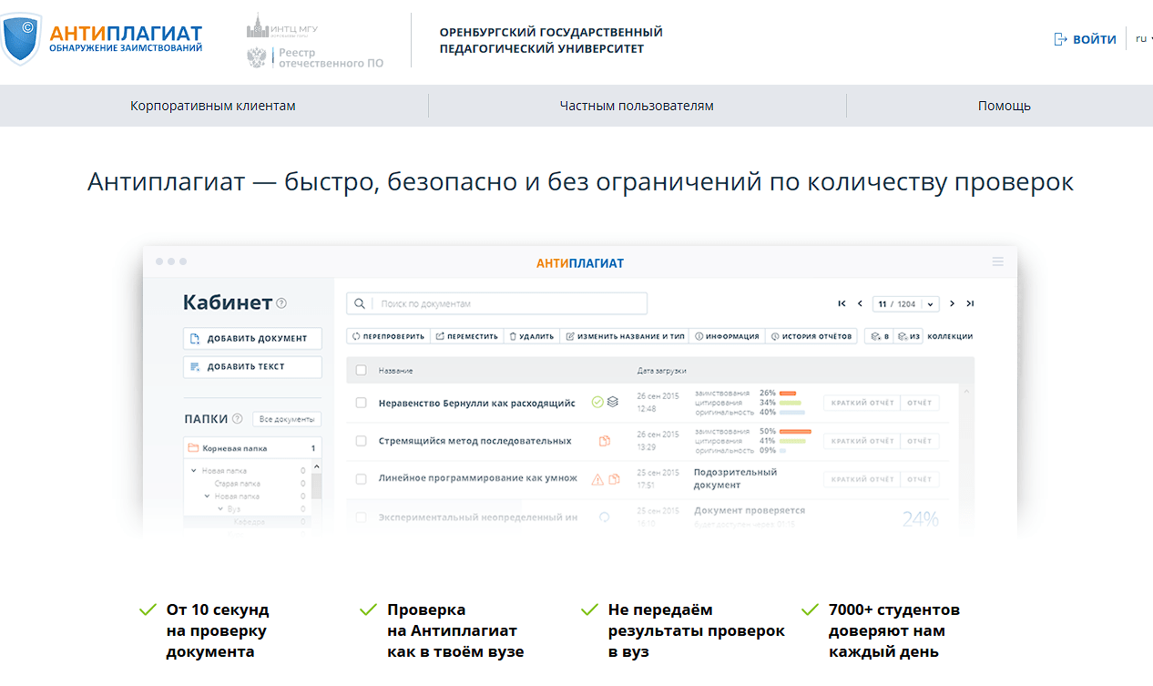
Task: Open document Неравенство Бернулли как расходящийс
Action: pyautogui.click(x=477, y=403)
